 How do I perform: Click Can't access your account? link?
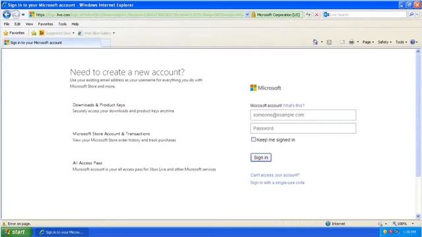[x=275, y=175]
